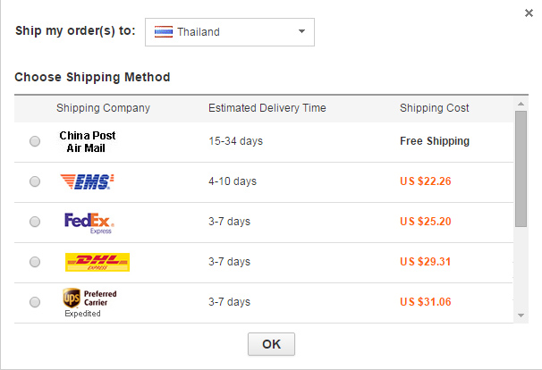Select the UPS Expedited radio button
The width and height of the screenshot is (542, 370).
coord(35,302)
